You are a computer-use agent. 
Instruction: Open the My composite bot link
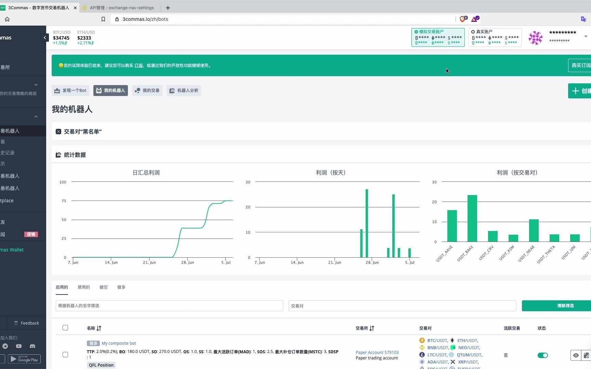(x=119, y=343)
